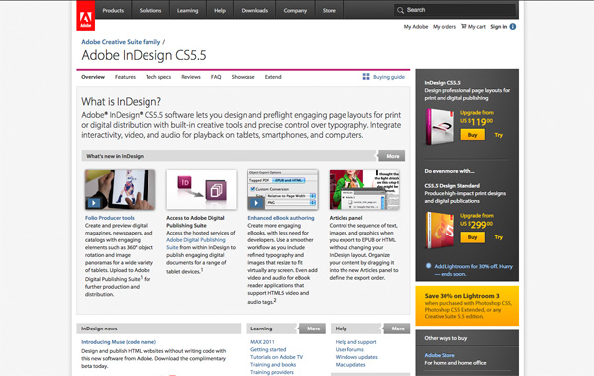Open Adobe Creative Suite family breadcrumb
The image size is (594, 376).
tap(121, 42)
